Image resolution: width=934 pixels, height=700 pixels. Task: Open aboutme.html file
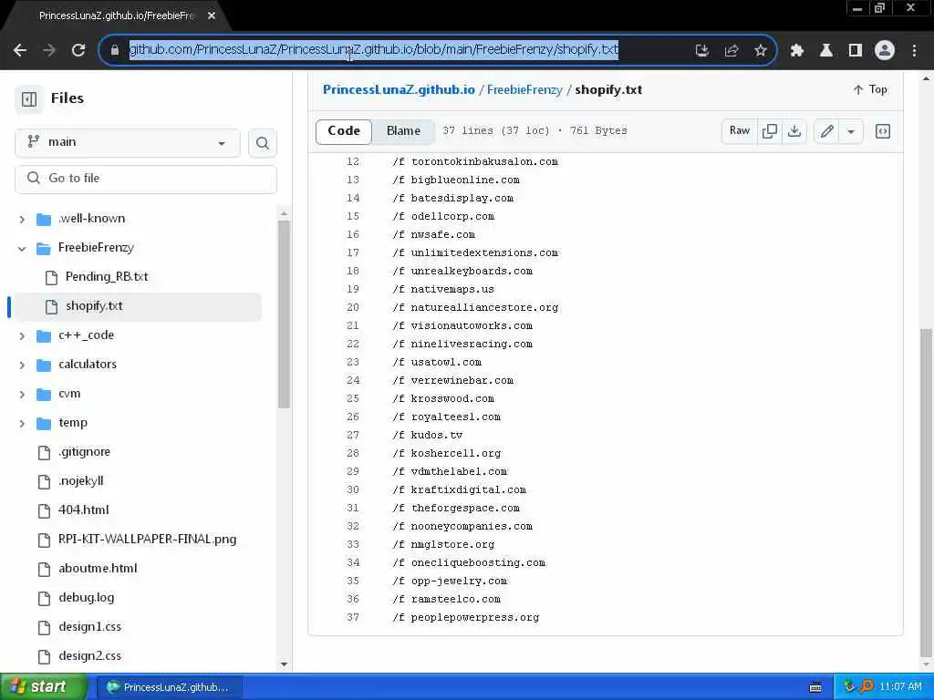pyautogui.click(x=98, y=569)
